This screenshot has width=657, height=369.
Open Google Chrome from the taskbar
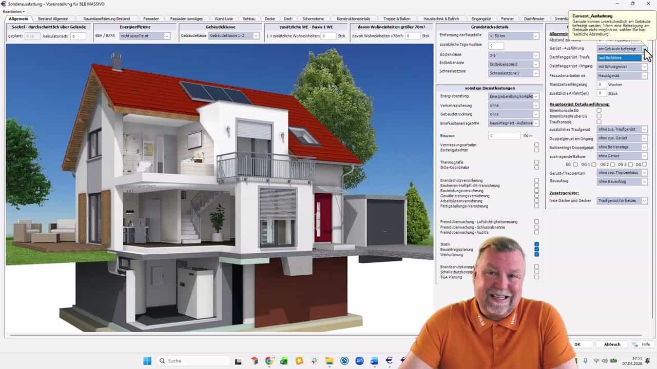click(269, 361)
